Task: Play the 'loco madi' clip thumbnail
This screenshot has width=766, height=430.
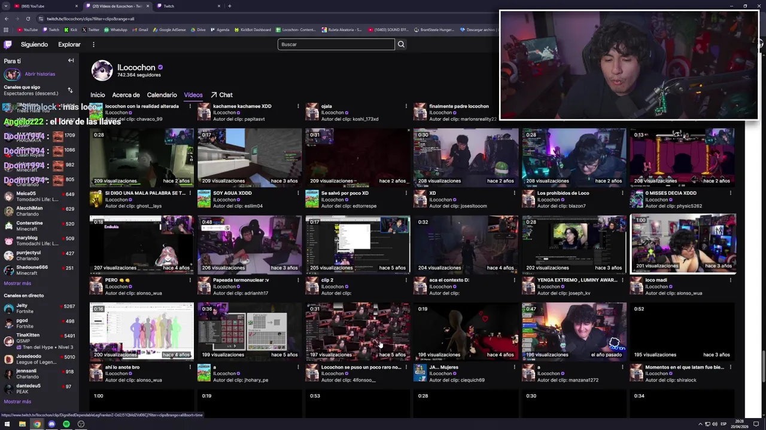Action: (x=683, y=244)
